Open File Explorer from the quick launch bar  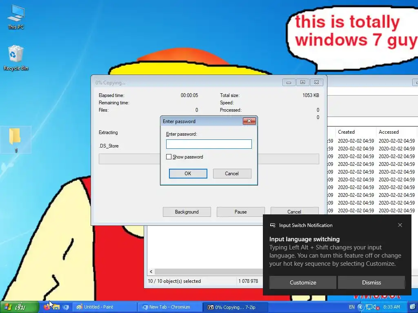pos(56,307)
